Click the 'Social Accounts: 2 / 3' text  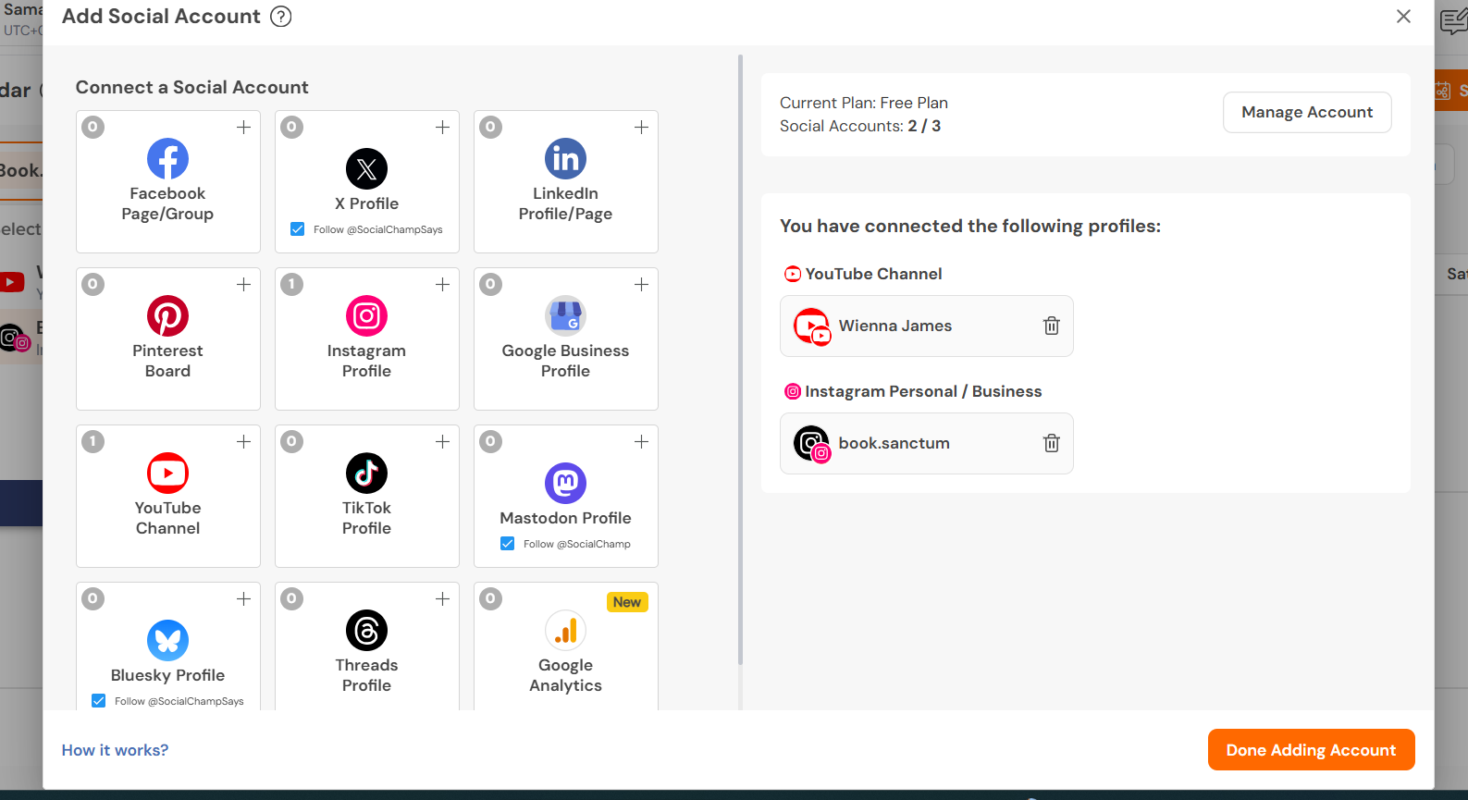(860, 126)
